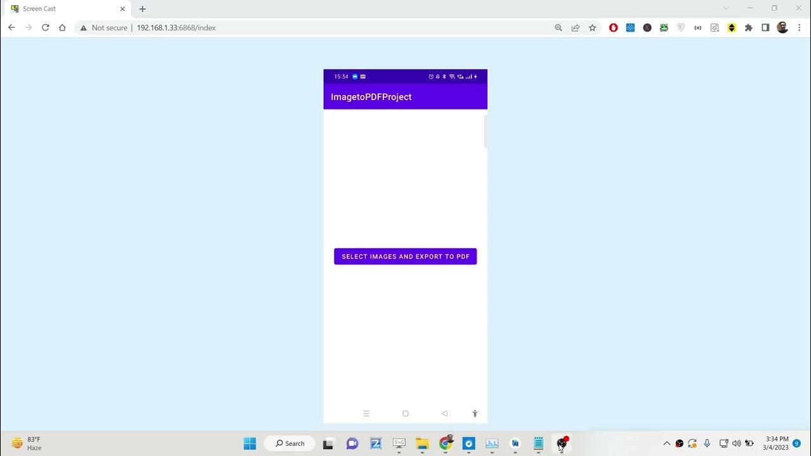
Task: Tap the Android home square button
Action: point(405,414)
